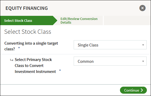Click the Single Class selected value text
The height and width of the screenshot is (96, 151).
coord(88,45)
